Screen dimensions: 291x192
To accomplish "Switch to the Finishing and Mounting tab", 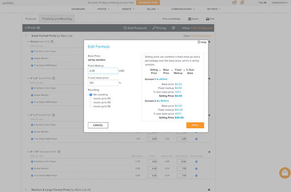I will click(57, 19).
